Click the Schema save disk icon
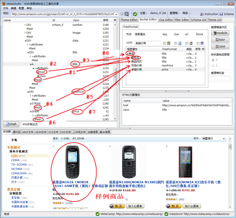Image resolution: width=236 pixels, height=218 pixels. (x=221, y=14)
